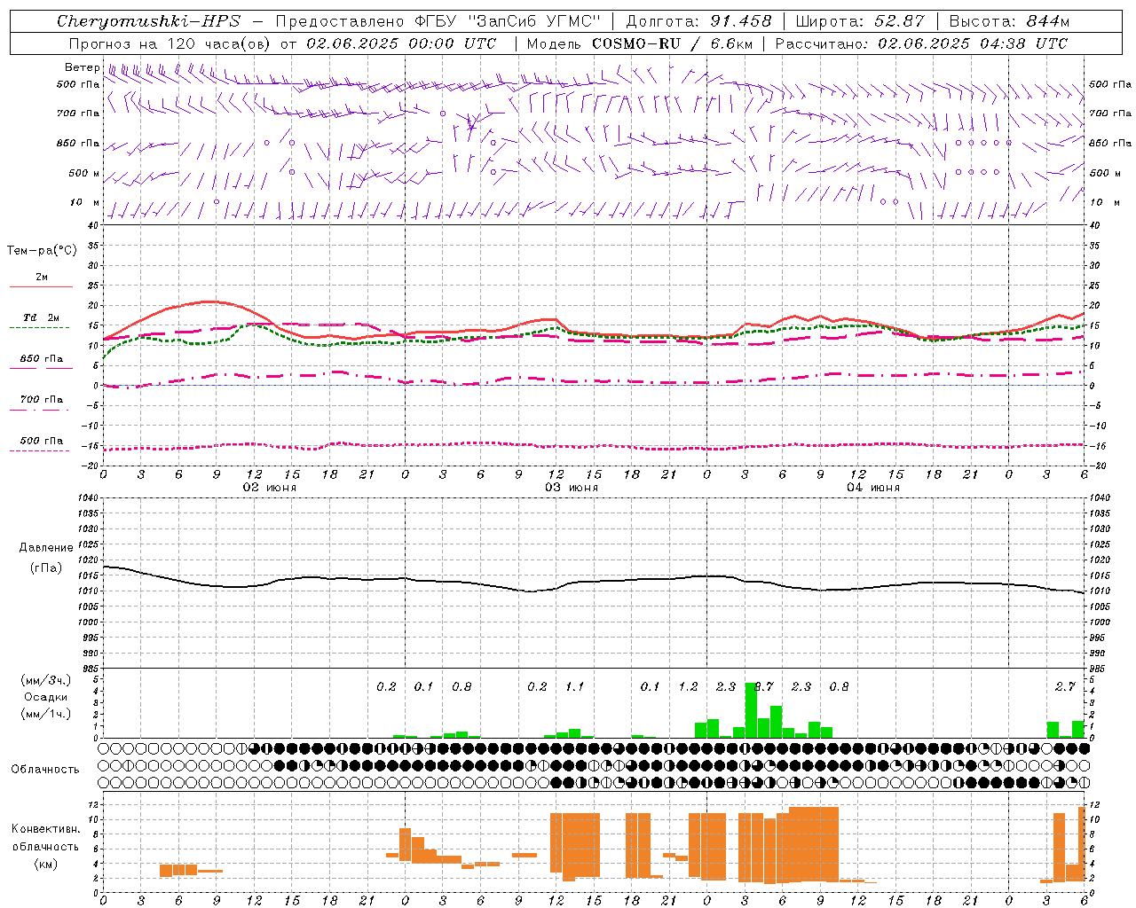This screenshot has width=1136, height=908.
Task: Click the "(мм/1ч.)" unit label
Action: click(46, 714)
